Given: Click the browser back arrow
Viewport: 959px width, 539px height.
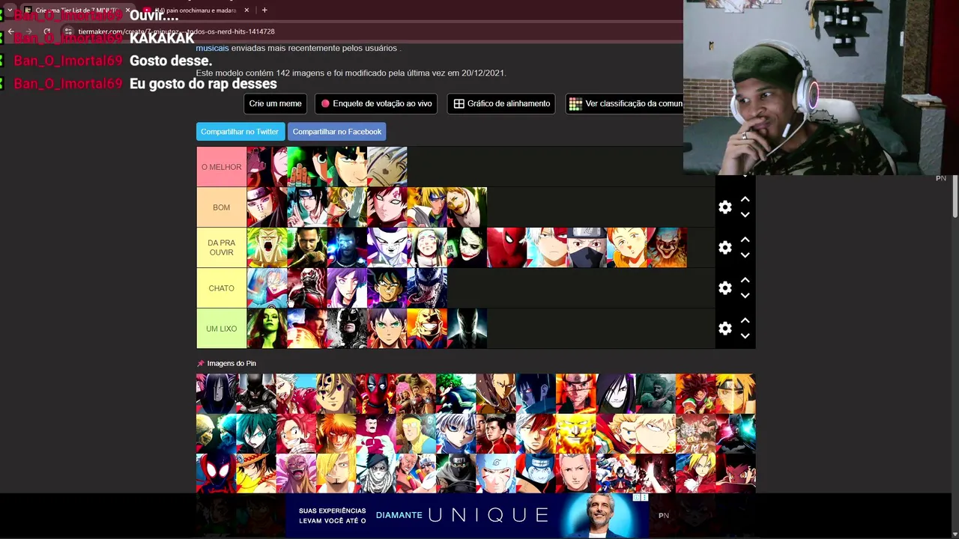Looking at the screenshot, I should coord(10,31).
